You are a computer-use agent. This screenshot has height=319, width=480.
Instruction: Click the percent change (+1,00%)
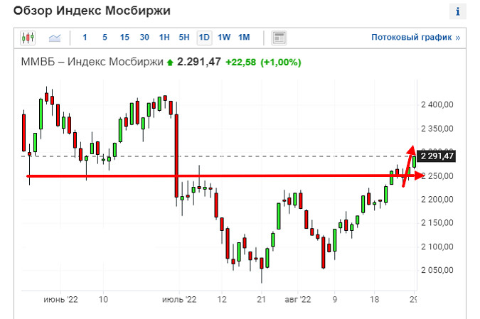coord(281,62)
